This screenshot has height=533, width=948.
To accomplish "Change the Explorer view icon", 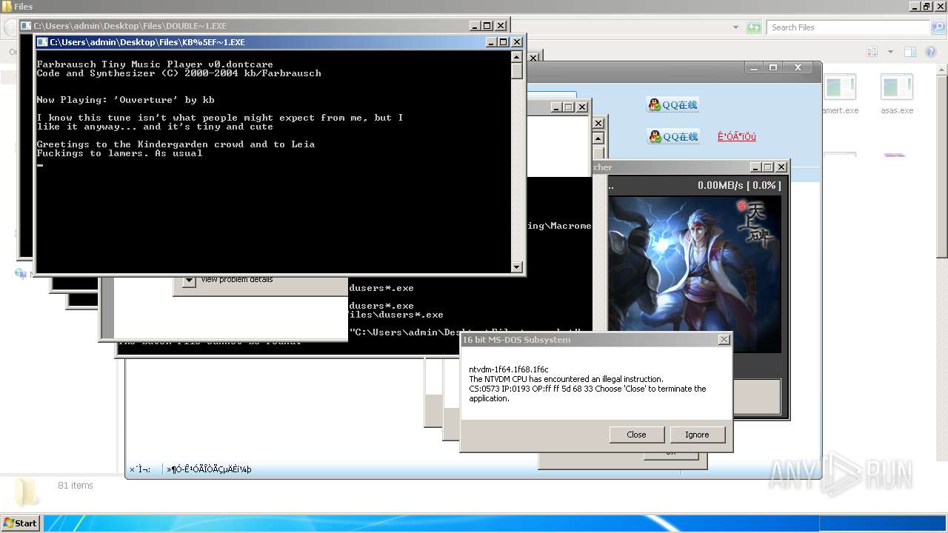I will click(872, 52).
